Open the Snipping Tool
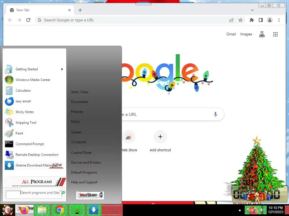289x216 pixels. click(34, 123)
